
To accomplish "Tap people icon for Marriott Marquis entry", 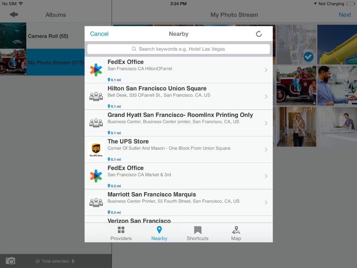I will click(x=96, y=202).
